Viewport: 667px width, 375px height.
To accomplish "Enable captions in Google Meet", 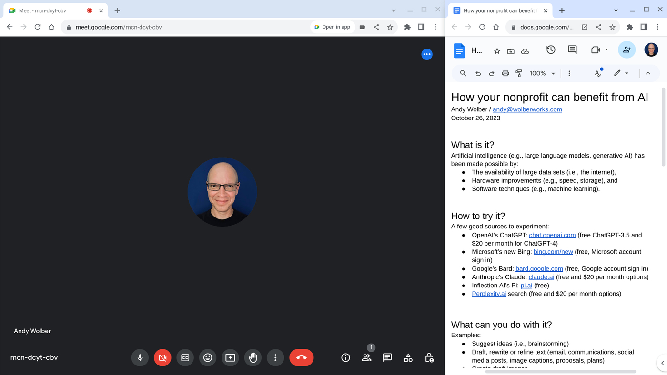I will [185, 357].
